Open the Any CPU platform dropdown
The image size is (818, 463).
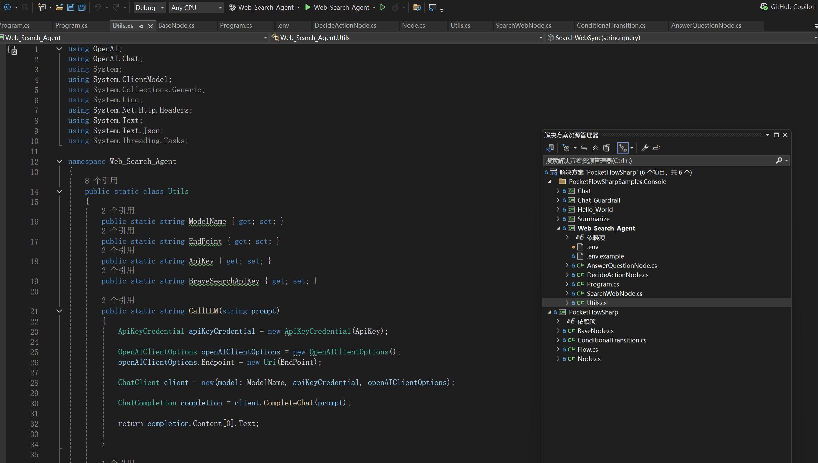point(196,7)
